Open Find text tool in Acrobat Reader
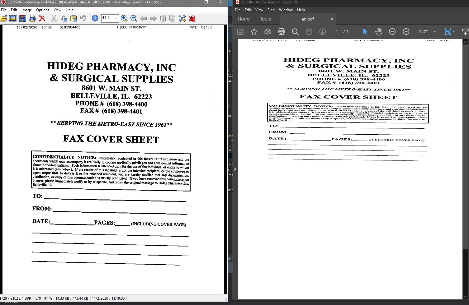This screenshot has width=469, height=305. (295, 32)
